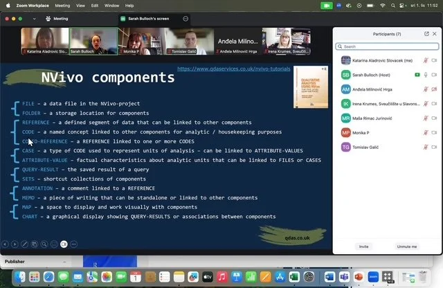Pop out the Participants panel
Viewport: 443px width, 288px height.
(426, 34)
